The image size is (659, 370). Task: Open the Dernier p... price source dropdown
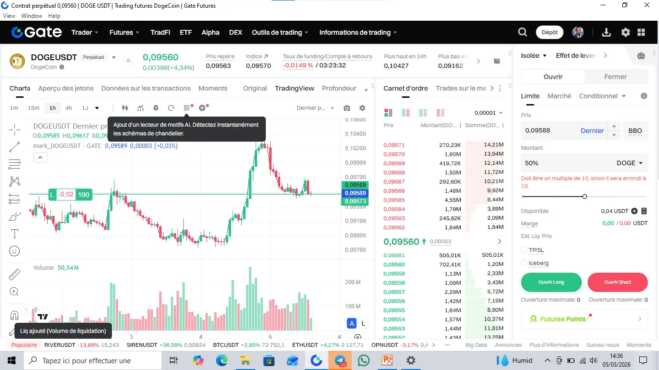point(316,108)
